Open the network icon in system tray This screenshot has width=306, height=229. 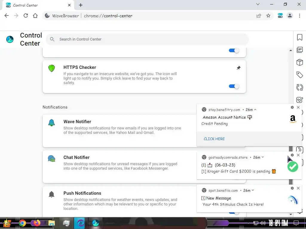point(256,223)
